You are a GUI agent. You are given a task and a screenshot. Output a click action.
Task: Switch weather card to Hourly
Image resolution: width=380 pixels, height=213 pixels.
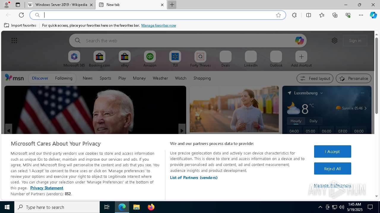pos(296,121)
